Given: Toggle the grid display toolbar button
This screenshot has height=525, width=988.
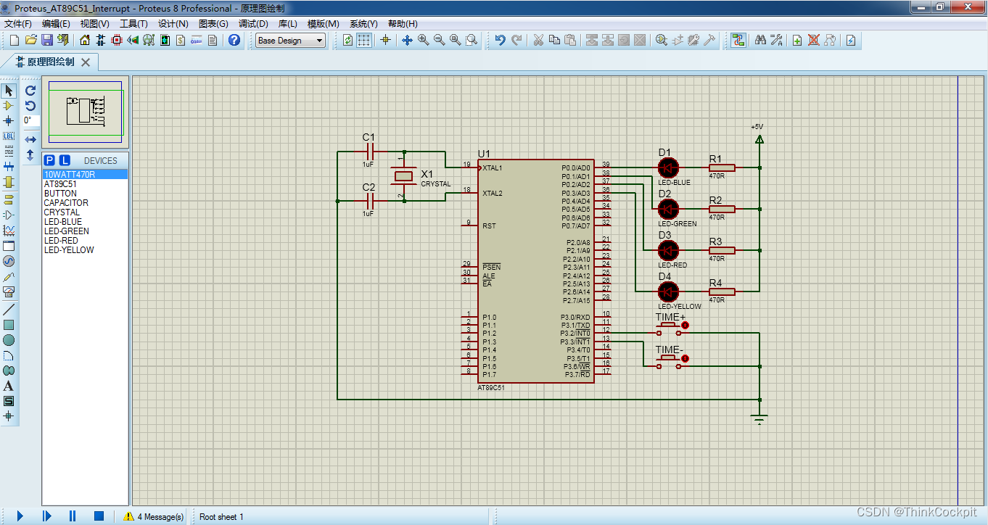Looking at the screenshot, I should pos(364,40).
